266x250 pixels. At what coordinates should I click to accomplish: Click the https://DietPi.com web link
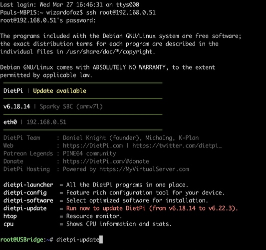click(93, 145)
